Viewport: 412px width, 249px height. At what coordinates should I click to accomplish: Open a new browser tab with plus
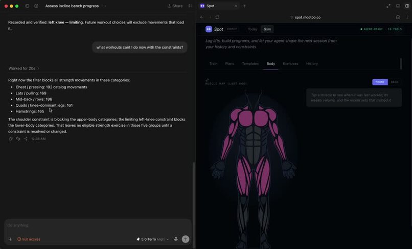tap(244, 6)
